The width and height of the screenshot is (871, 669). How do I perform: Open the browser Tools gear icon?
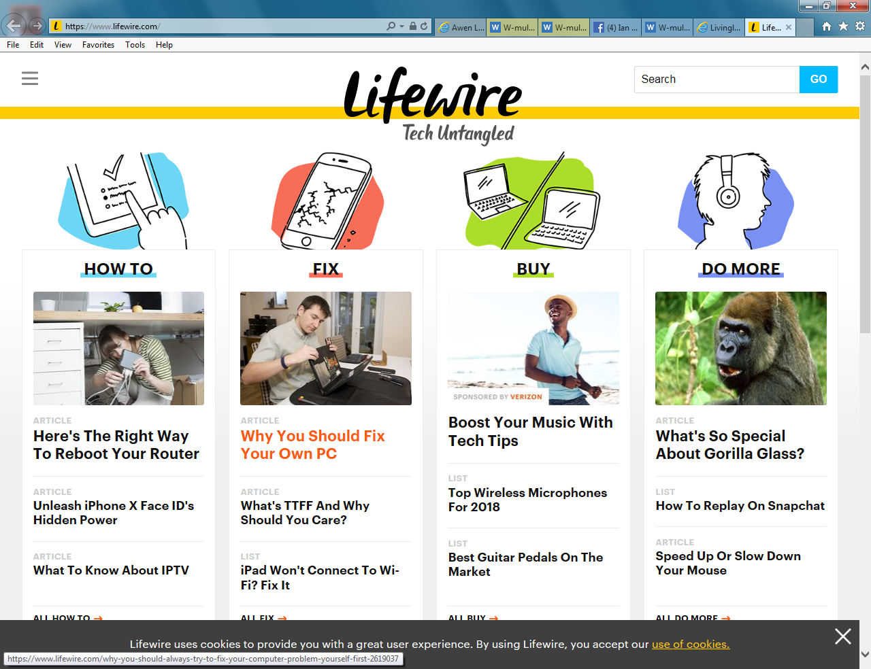860,27
